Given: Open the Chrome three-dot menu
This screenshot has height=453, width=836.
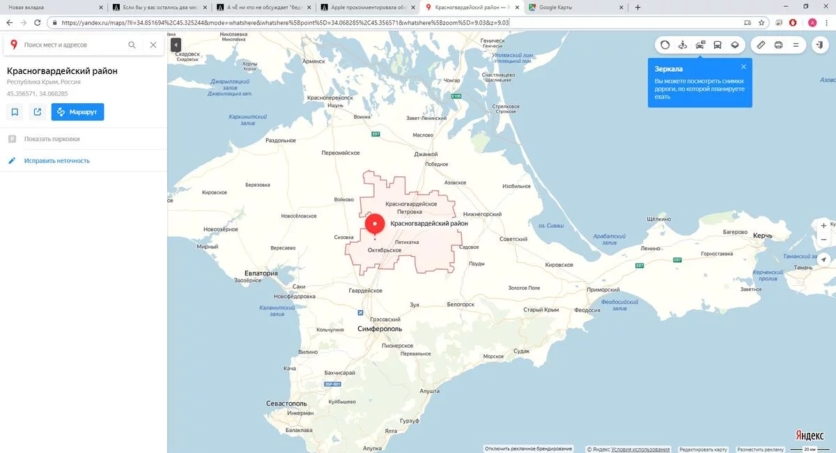Looking at the screenshot, I should pos(827,22).
